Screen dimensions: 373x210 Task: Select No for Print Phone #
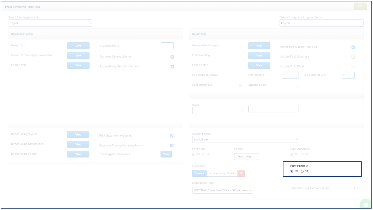point(302,171)
